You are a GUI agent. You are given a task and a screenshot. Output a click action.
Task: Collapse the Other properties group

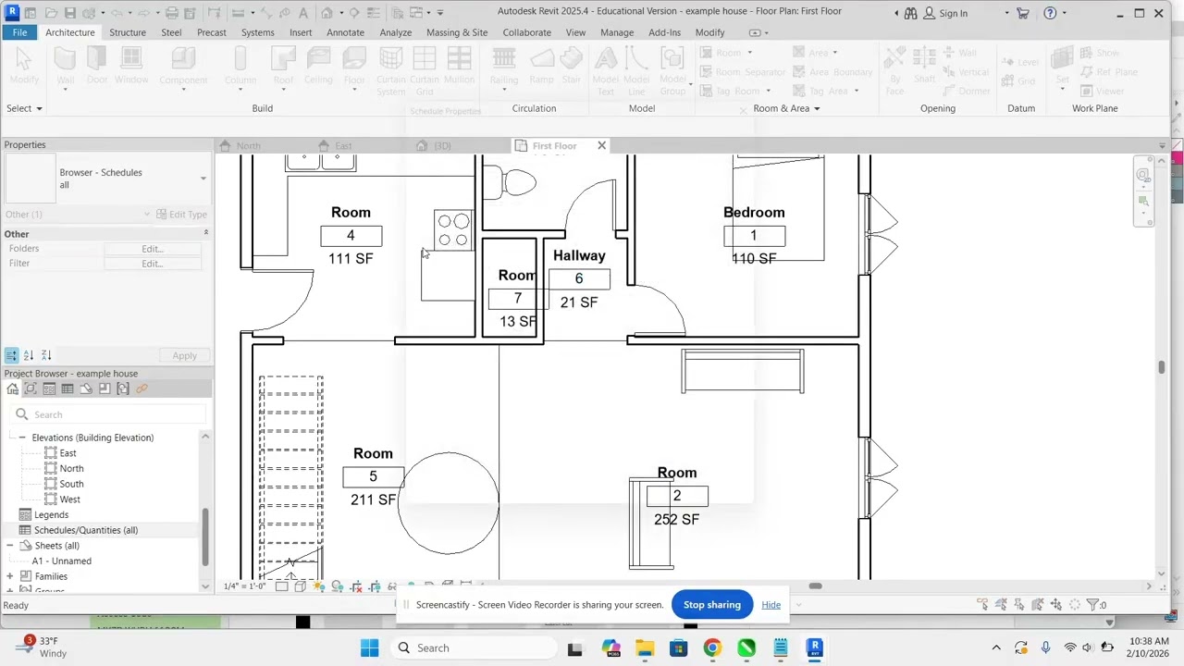coord(205,233)
